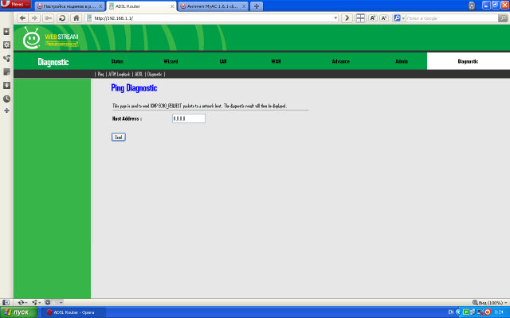Image resolution: width=510 pixels, height=318 pixels.
Task: Open the bookmarks star panel icon
Action: (x=6, y=32)
